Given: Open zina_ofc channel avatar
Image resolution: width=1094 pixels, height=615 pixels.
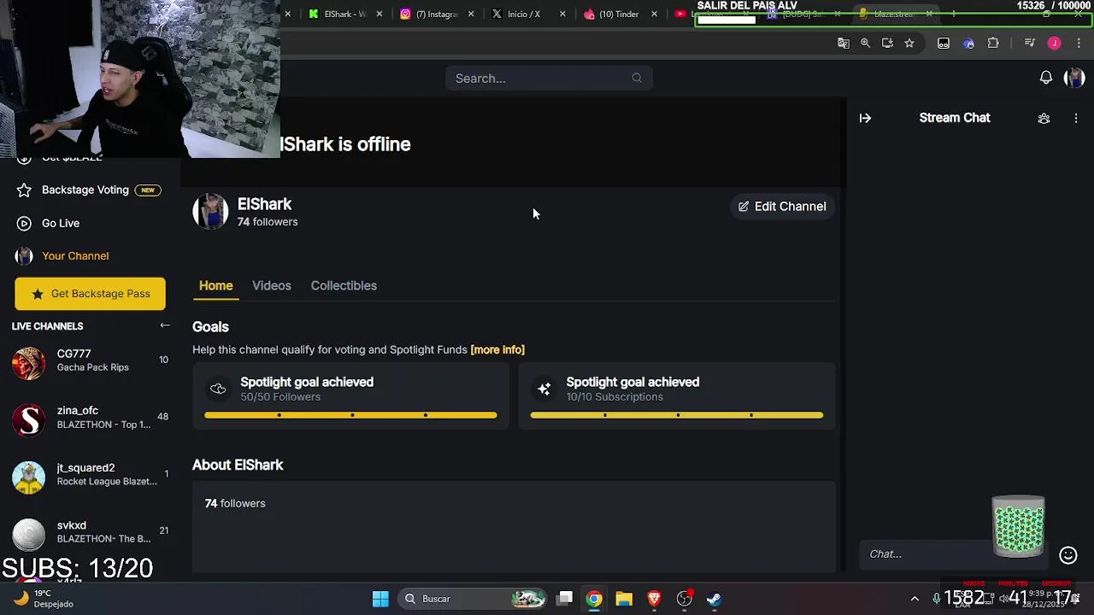Looking at the screenshot, I should [28, 419].
